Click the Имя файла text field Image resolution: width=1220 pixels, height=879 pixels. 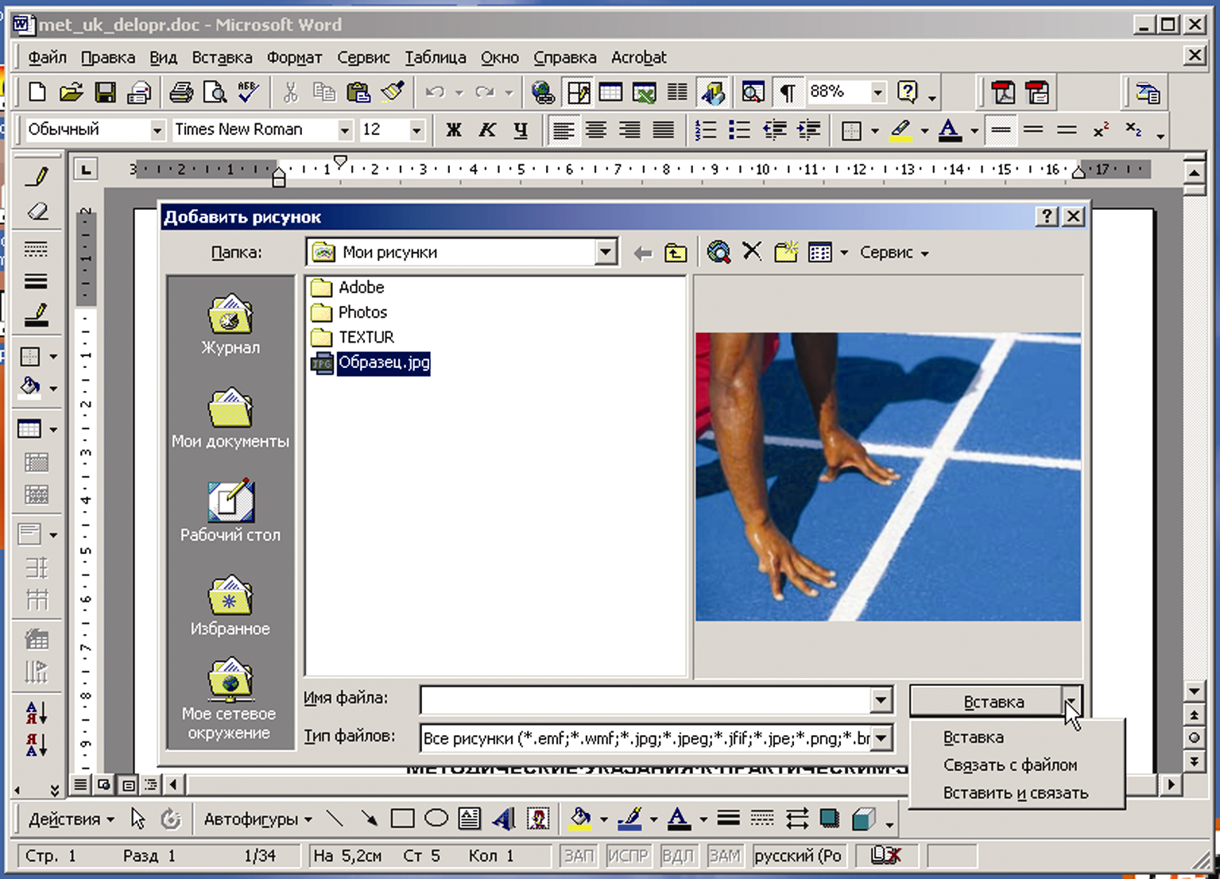click(645, 700)
